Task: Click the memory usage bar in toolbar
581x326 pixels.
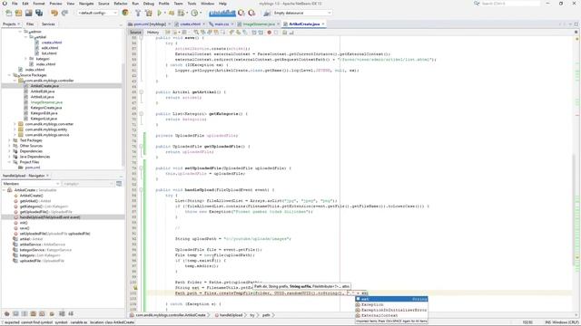Action: [x=222, y=13]
